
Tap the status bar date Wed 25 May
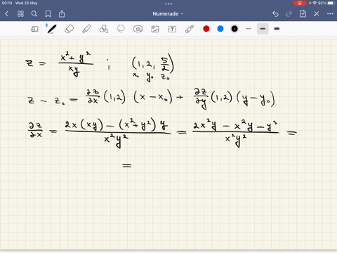click(26, 3)
